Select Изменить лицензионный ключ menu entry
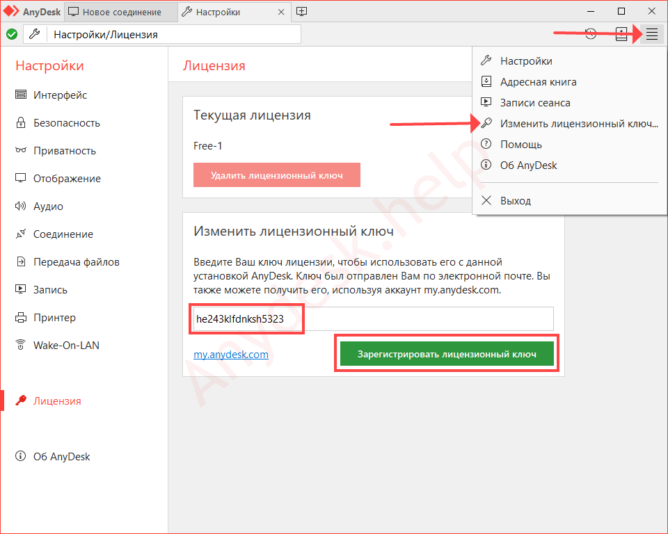Screen dimensions: 668x534 click(x=568, y=124)
